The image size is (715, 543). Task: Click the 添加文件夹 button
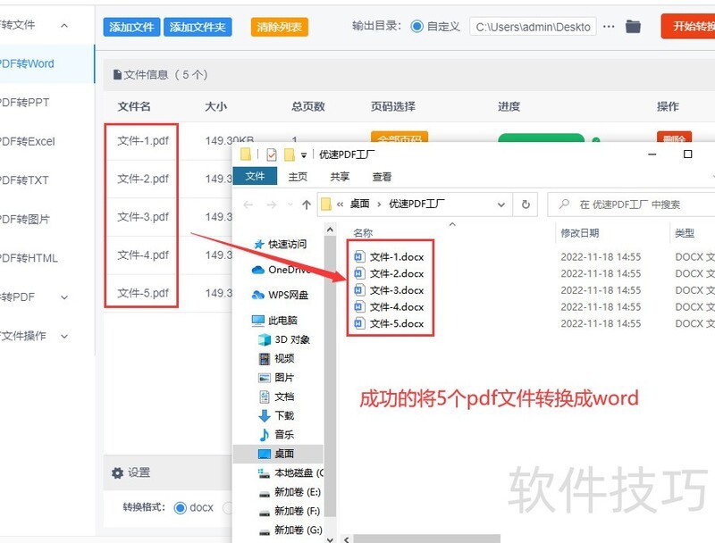198,27
